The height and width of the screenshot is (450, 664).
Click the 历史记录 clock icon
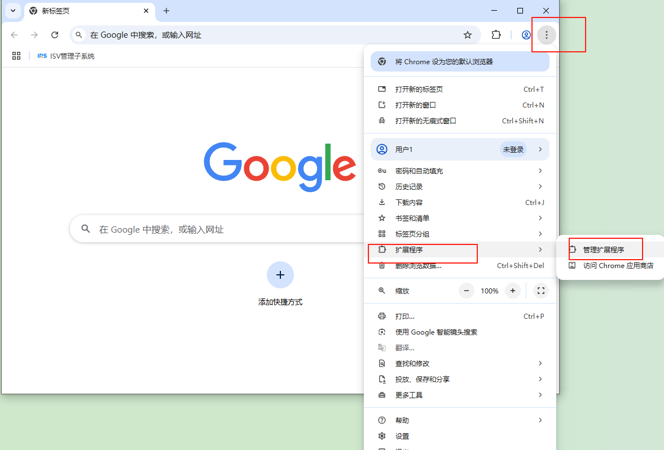click(x=382, y=186)
